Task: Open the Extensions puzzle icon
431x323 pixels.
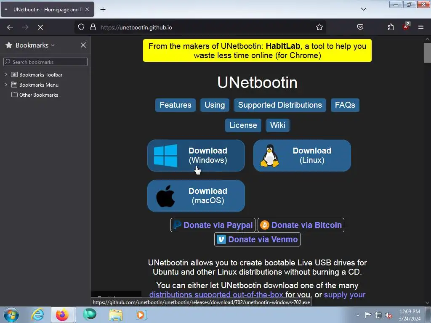Action: tap(391, 27)
